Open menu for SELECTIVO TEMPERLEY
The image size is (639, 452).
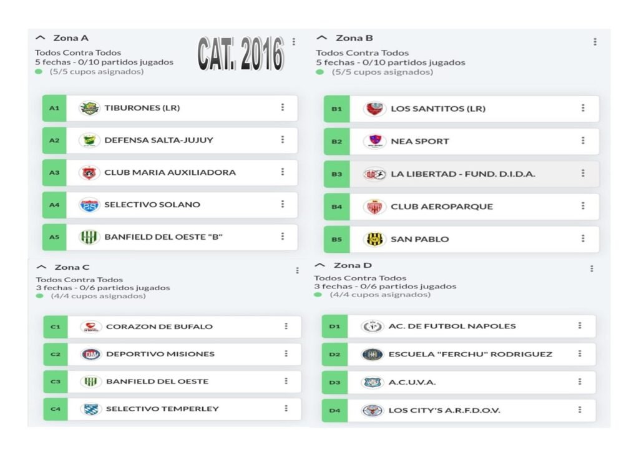pyautogui.click(x=286, y=408)
